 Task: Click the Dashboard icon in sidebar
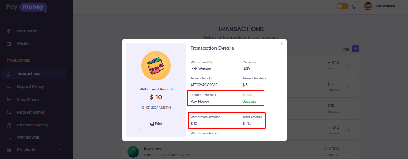[x=9, y=31]
